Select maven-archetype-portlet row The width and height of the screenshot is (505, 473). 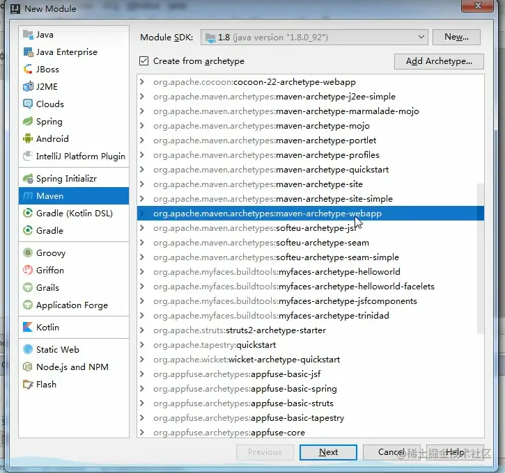coord(311,141)
